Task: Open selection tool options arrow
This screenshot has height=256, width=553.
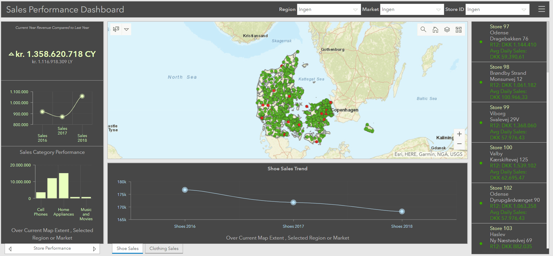Action: [x=127, y=29]
